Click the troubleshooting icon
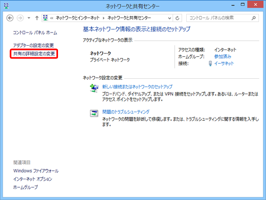Viewport: 266px width, 200px height. click(x=94, y=113)
